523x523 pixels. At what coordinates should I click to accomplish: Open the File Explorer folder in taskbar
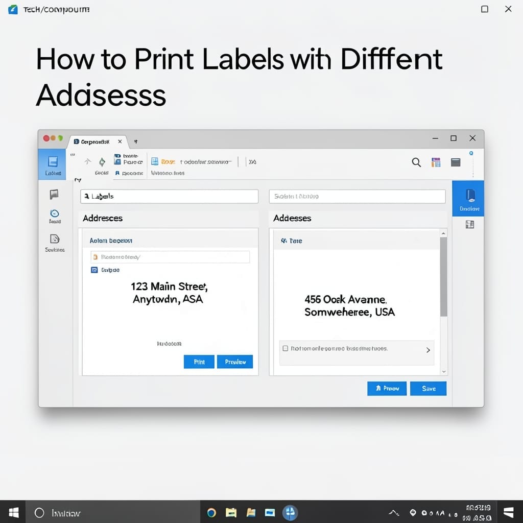click(231, 512)
